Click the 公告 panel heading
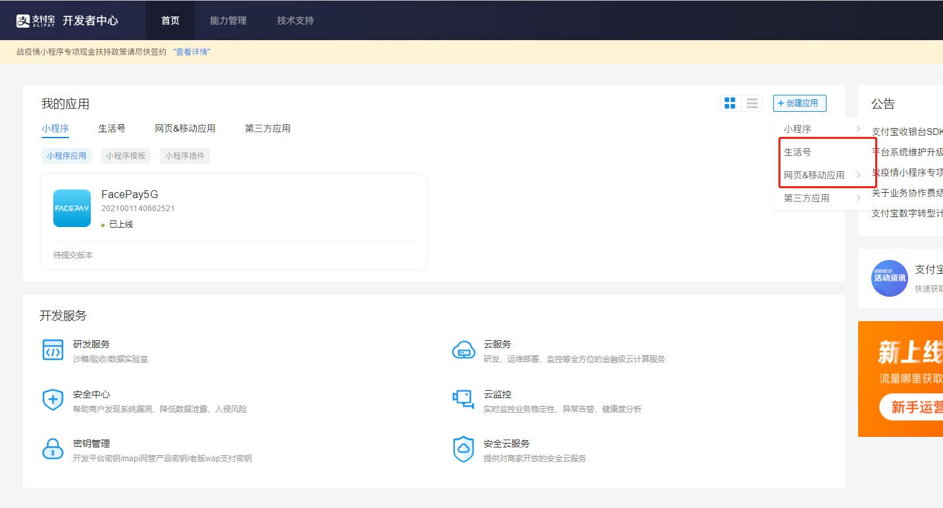This screenshot has width=943, height=508. point(883,104)
